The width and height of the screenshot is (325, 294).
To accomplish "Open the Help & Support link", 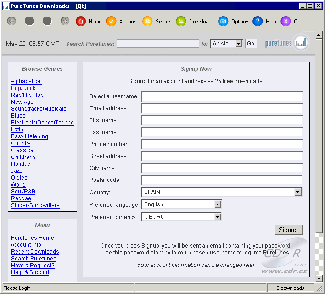I will coord(30,272).
